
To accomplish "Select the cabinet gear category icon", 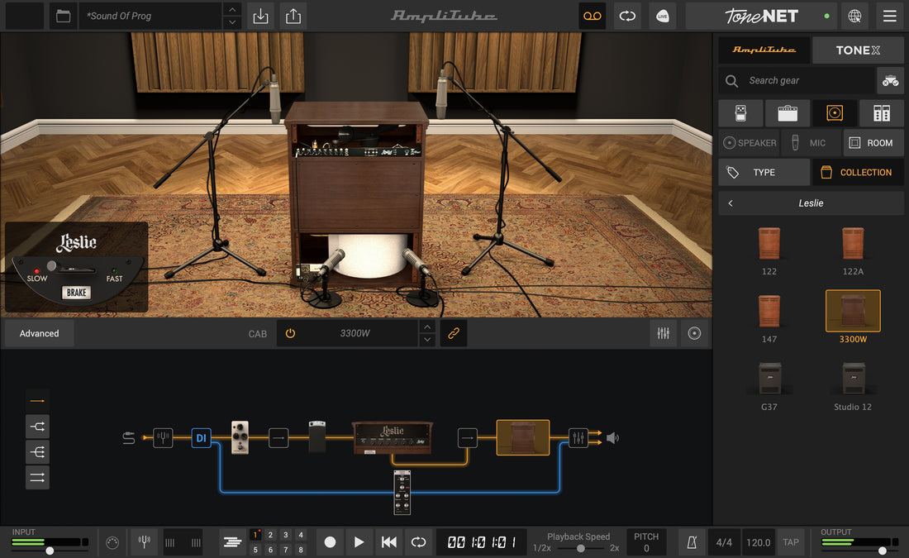I will click(x=835, y=113).
